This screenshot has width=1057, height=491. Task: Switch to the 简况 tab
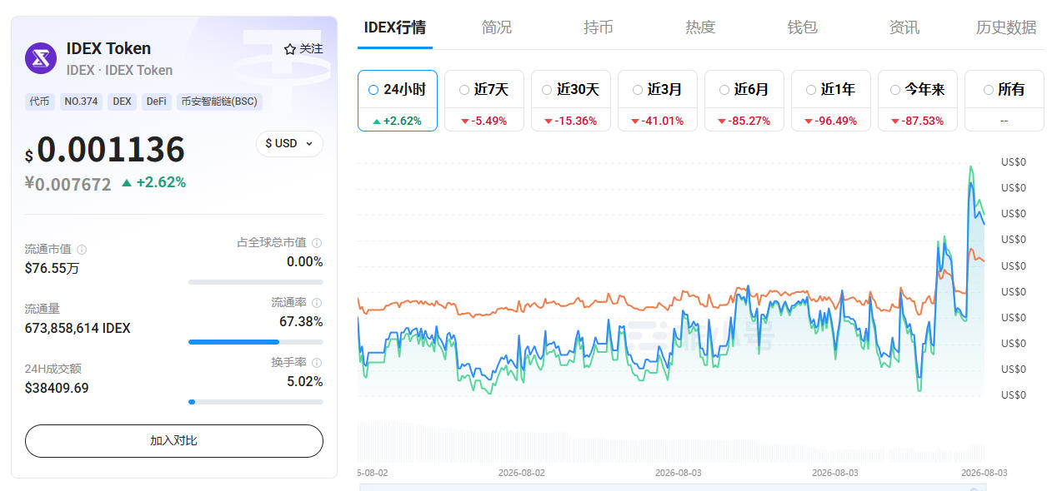[497, 27]
